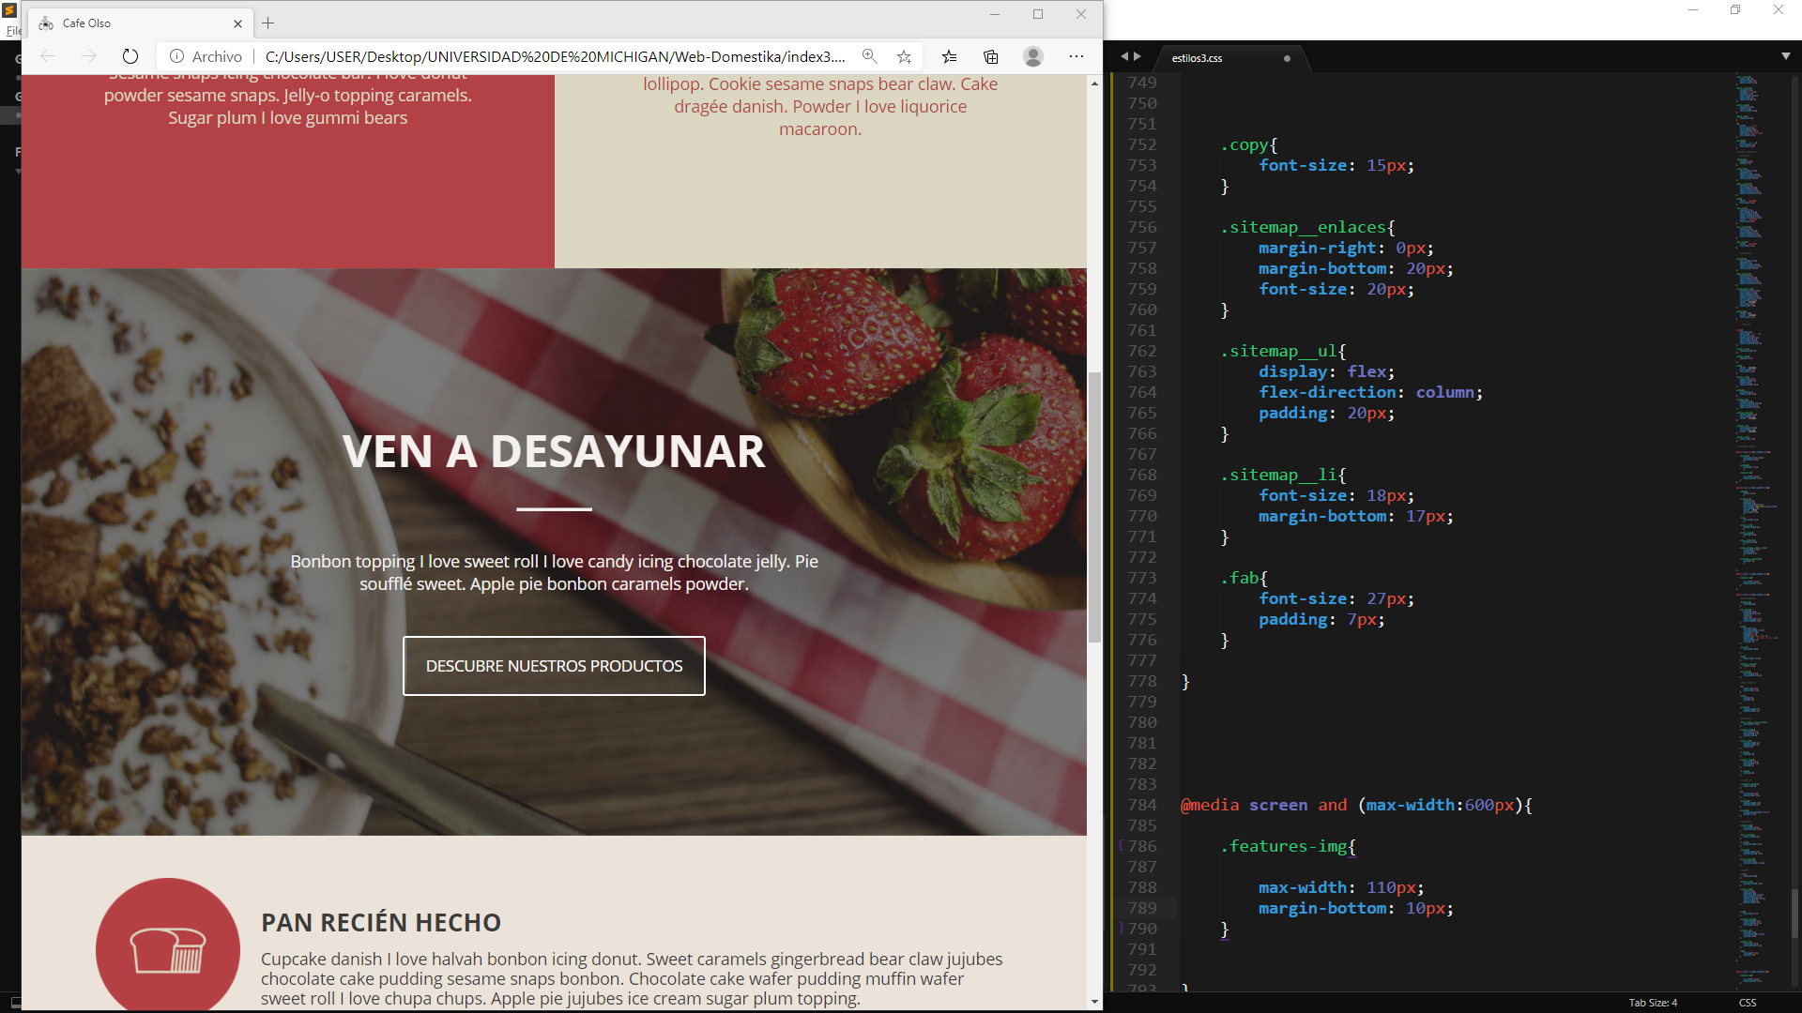Screen dimensions: 1802x1013
Task: Go to previous tab arrow in Sublime
Action: [x=1124, y=57]
